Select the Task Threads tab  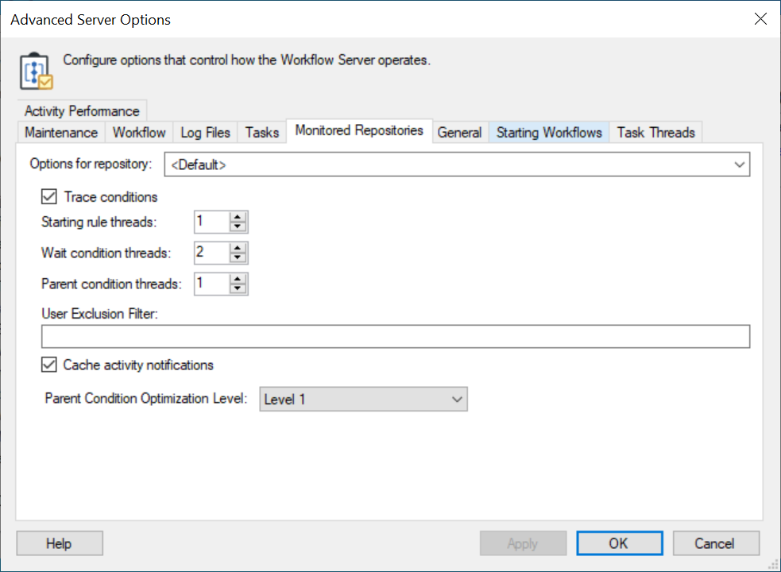click(x=655, y=133)
